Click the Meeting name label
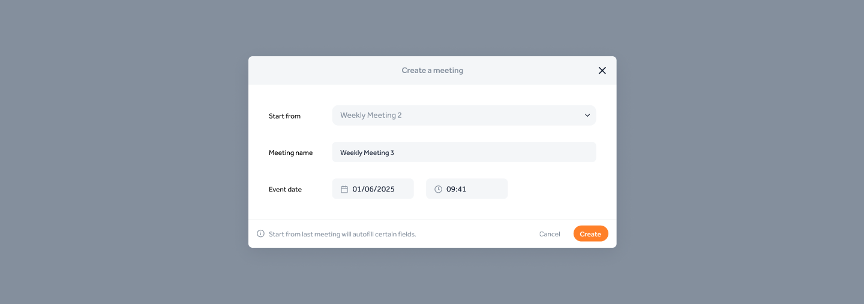Viewport: 864px width, 304px height. point(290,153)
